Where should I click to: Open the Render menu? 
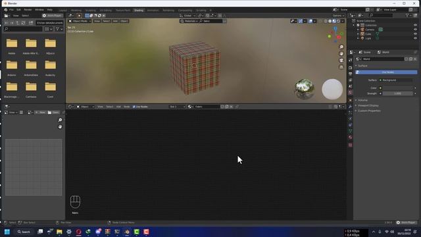[x=28, y=10]
